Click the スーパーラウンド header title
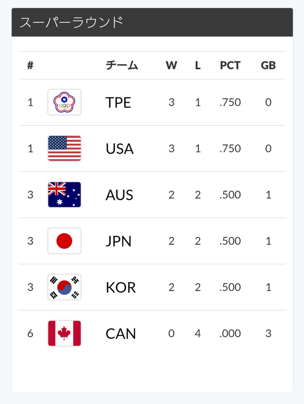The height and width of the screenshot is (404, 304). tap(71, 22)
